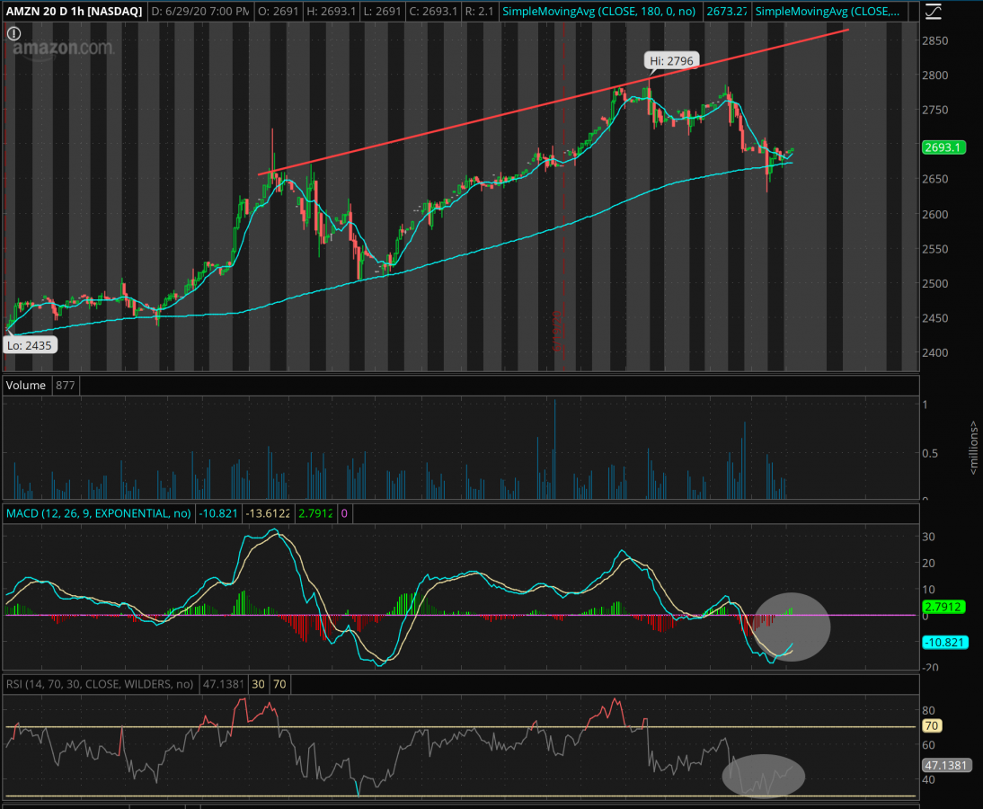The height and width of the screenshot is (809, 983).
Task: Click the 80 label on RSI axis
Action: (x=928, y=710)
